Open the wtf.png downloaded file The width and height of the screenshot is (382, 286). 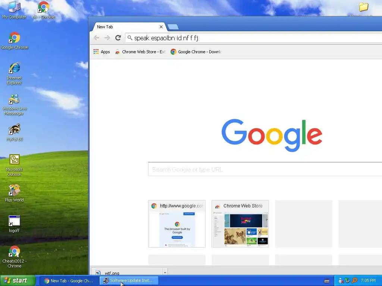(x=127, y=272)
